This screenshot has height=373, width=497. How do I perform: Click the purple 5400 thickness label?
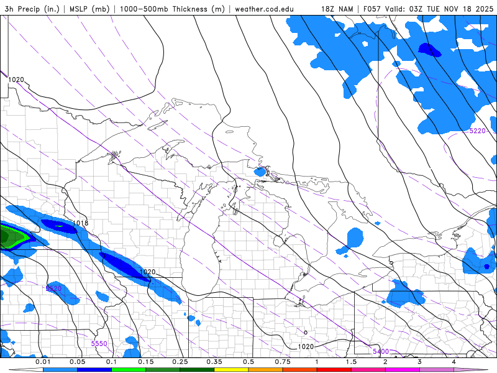[381, 351]
